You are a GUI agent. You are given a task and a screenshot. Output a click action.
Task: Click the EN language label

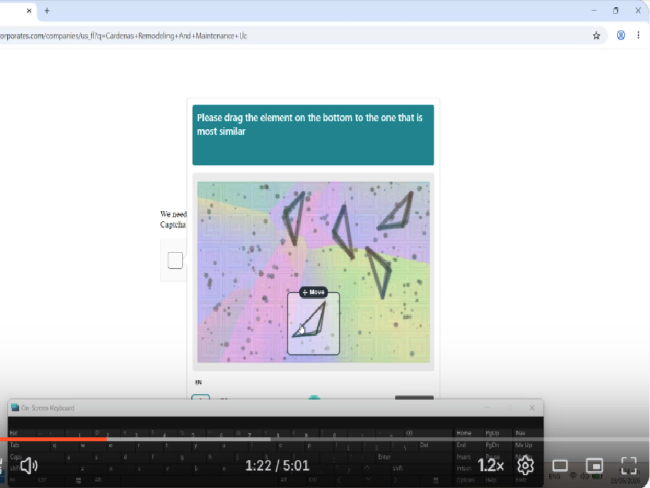tap(198, 382)
